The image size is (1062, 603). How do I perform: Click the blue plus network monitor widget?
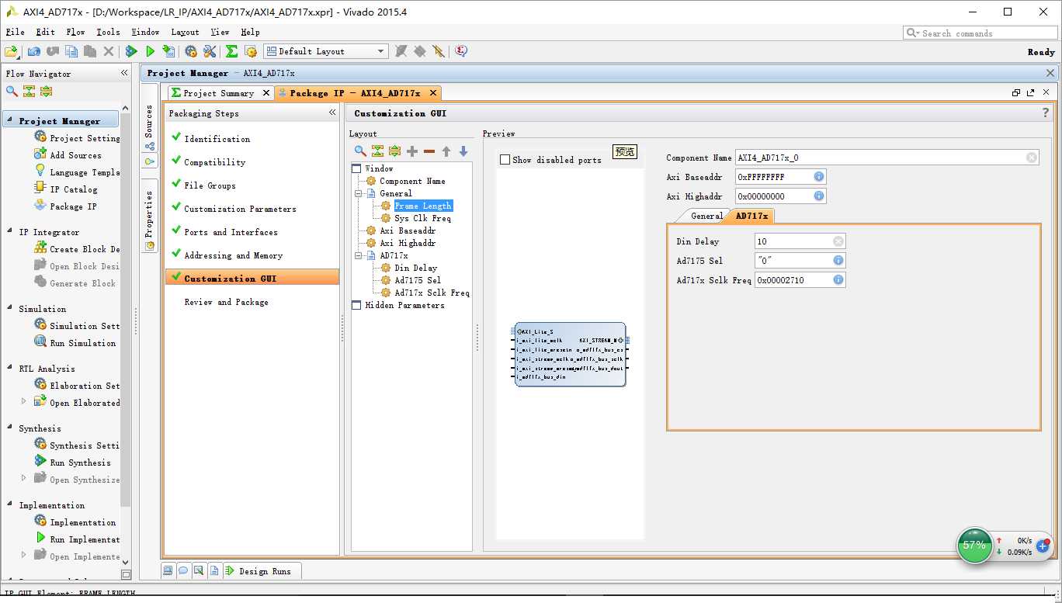coord(1043,546)
